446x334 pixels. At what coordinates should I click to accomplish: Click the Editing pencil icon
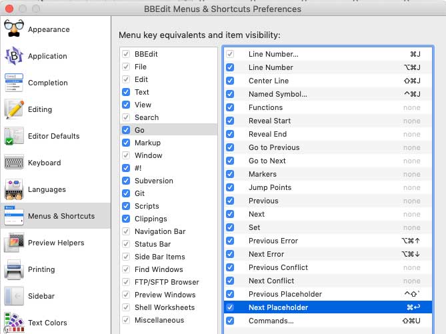[x=14, y=109]
